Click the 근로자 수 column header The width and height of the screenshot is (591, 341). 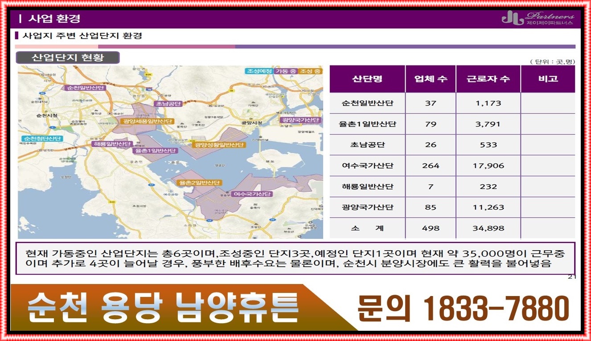click(488, 79)
